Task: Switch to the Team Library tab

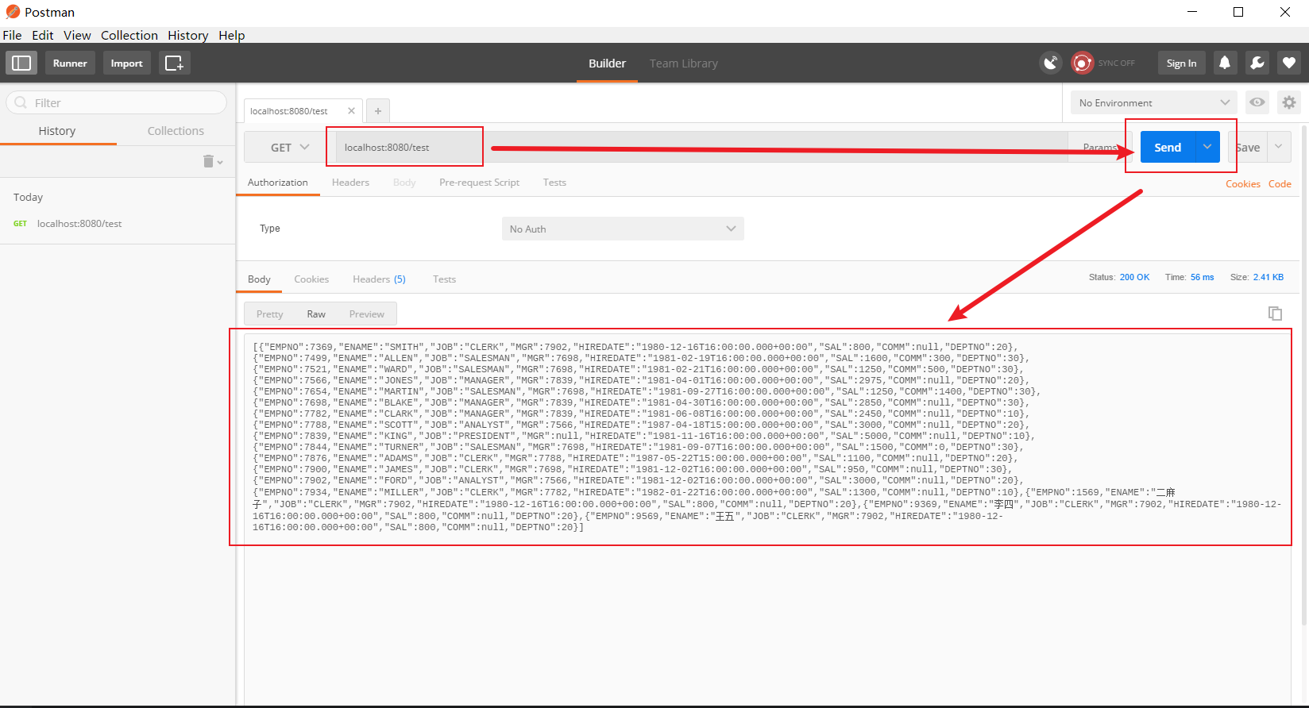Action: (x=683, y=63)
